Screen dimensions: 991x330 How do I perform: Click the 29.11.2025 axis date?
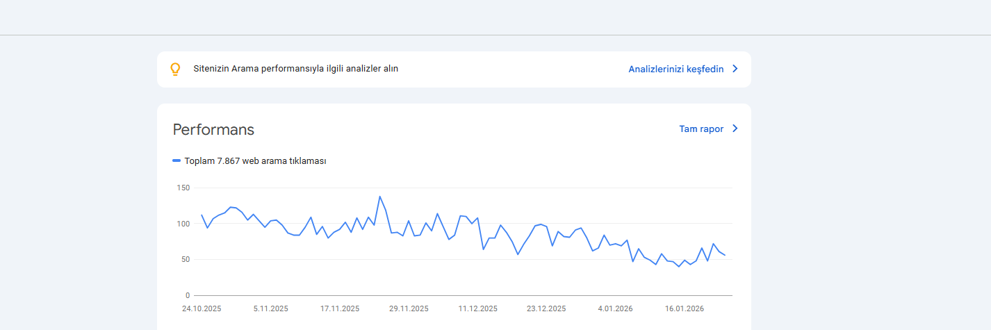[409, 309]
